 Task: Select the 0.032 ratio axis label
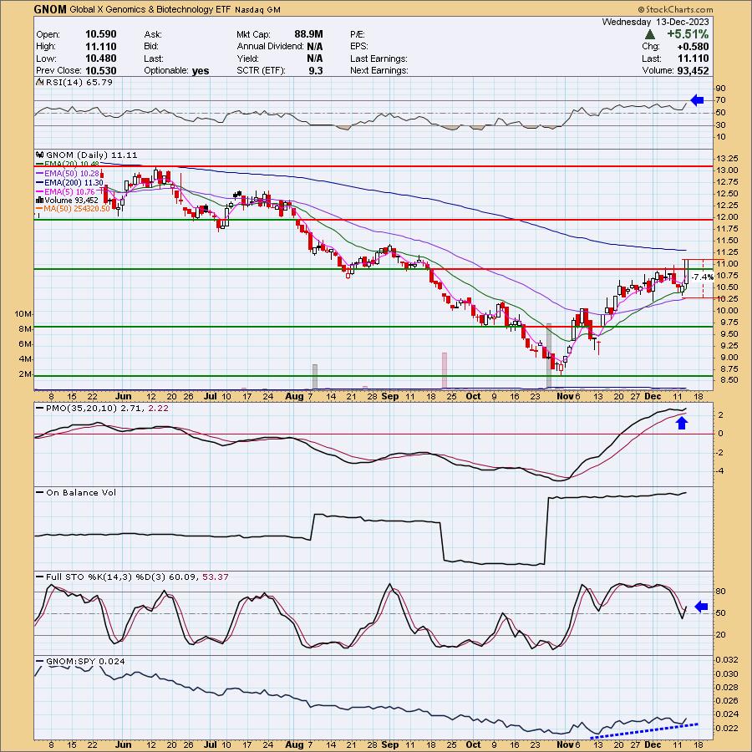pos(726,660)
